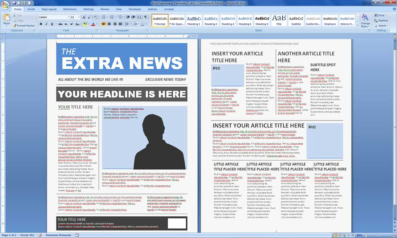
Task: Open the Developer tab
Action: click(135, 9)
